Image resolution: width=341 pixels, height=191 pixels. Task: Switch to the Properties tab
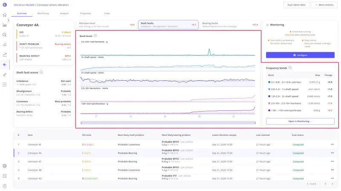pos(86,14)
